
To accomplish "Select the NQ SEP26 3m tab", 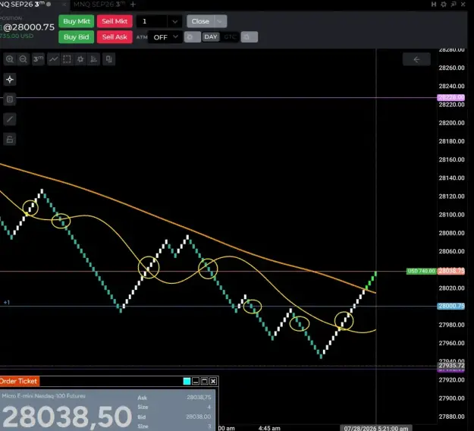I will click(x=23, y=5).
